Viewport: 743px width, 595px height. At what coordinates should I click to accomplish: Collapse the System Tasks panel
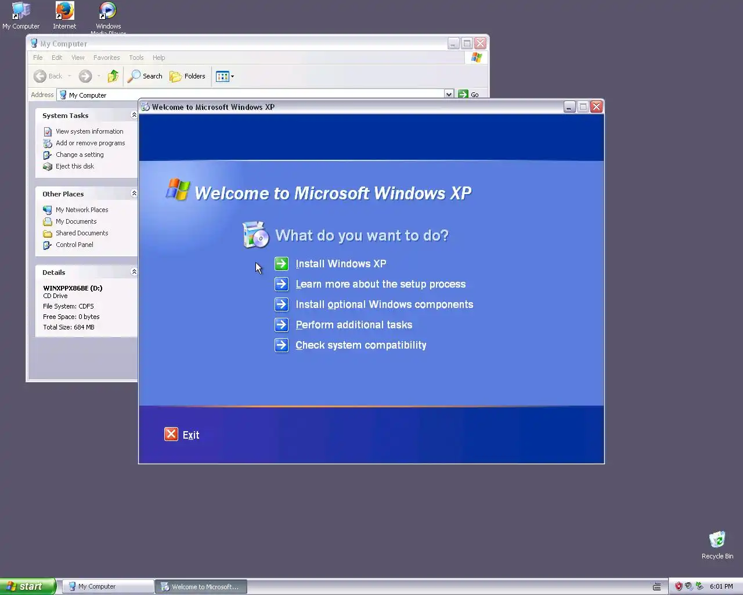(134, 115)
